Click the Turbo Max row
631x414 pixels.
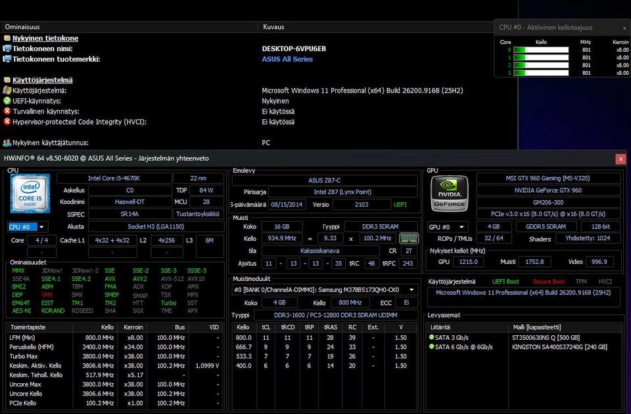(114, 356)
